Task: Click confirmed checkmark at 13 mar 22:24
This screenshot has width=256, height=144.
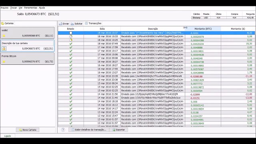Action: [71, 112]
